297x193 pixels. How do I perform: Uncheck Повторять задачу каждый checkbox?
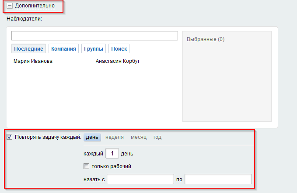[10, 137]
